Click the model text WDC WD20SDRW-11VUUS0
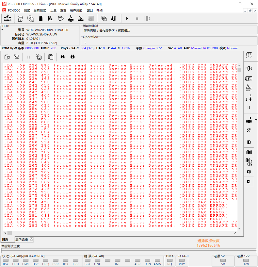The width and height of the screenshot is (258, 267). (47, 30)
